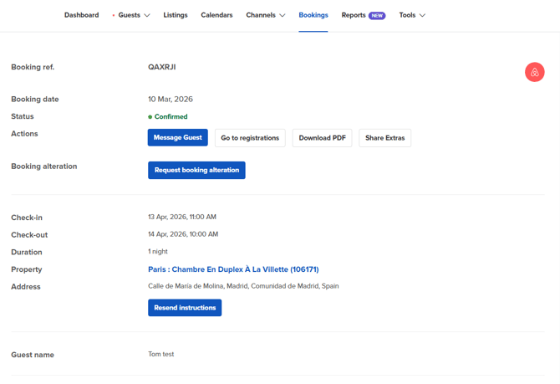This screenshot has height=384, width=560.
Task: Select the Bookings tab
Action: (x=313, y=15)
